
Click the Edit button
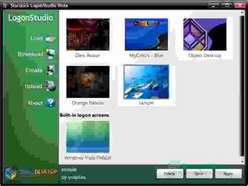point(199,174)
